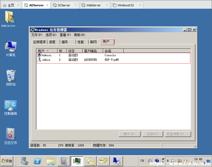Click the CH language indicator

pos(142,161)
